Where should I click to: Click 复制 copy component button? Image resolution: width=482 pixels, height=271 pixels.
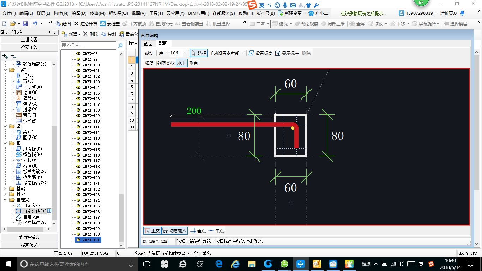tap(108, 35)
